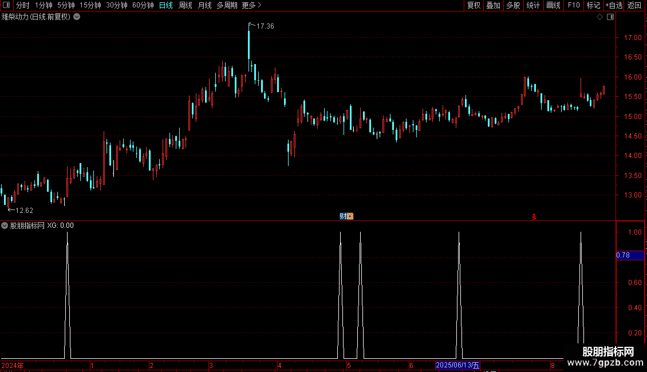Image resolution: width=647 pixels, height=372 pixels.
Task: Click the 叠加 overlay button
Action: pos(493,5)
